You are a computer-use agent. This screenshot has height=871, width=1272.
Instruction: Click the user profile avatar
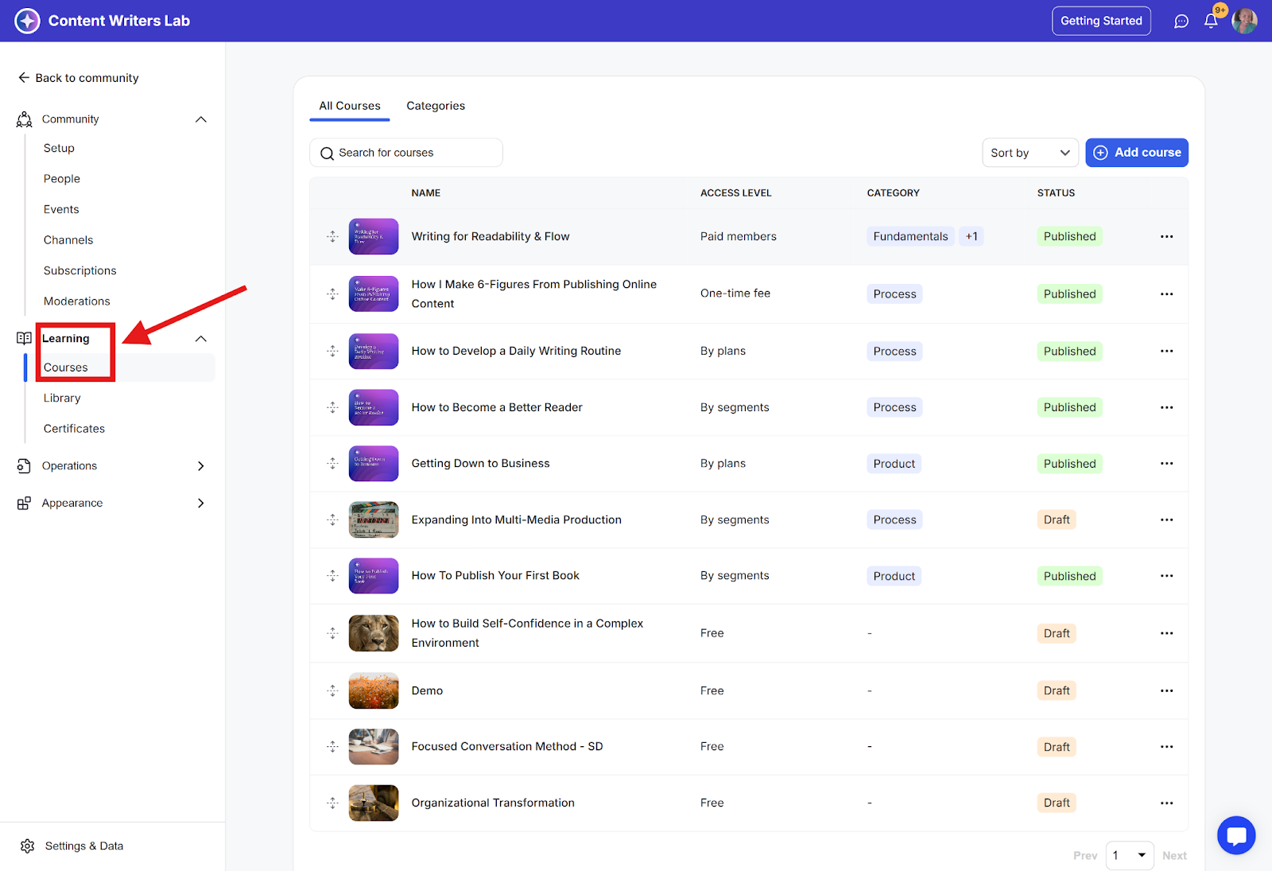pos(1244,21)
